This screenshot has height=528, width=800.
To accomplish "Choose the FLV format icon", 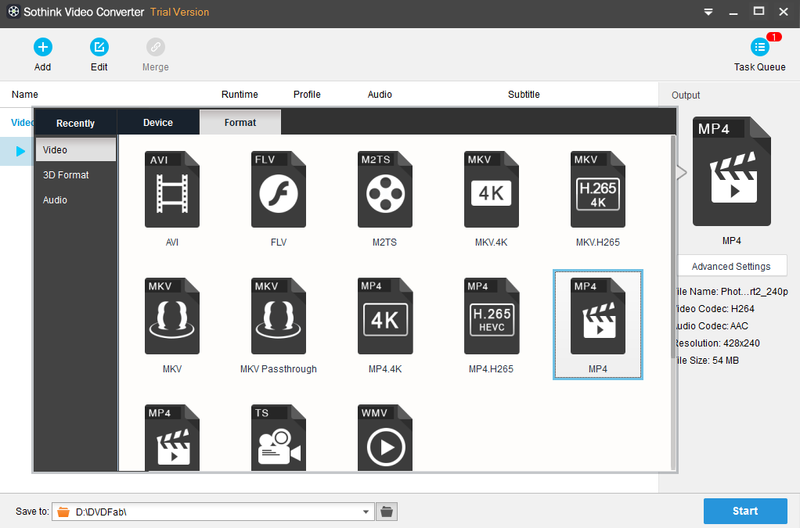I will coord(279,189).
